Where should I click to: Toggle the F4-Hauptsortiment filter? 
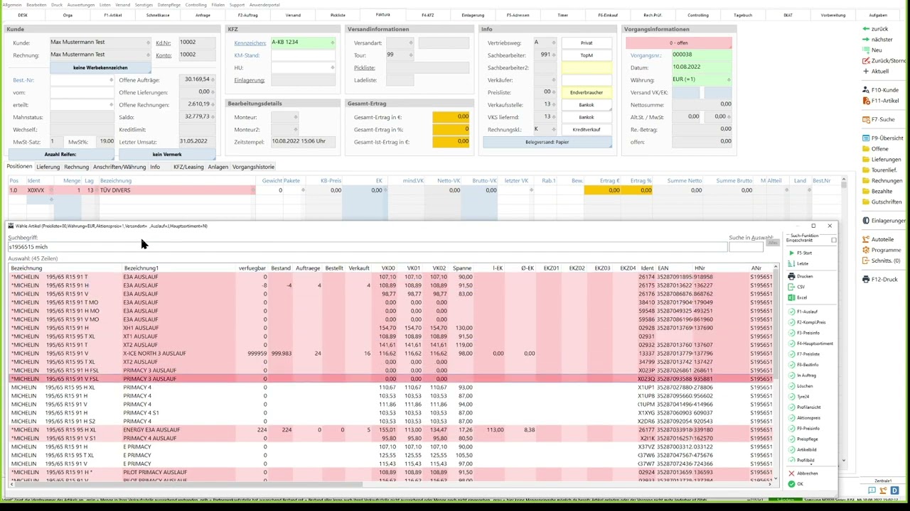(792, 344)
